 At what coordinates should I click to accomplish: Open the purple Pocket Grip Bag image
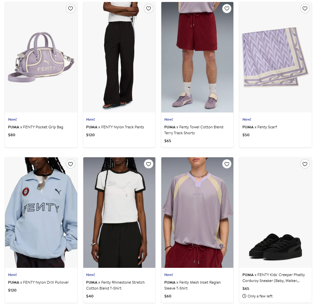(41, 57)
